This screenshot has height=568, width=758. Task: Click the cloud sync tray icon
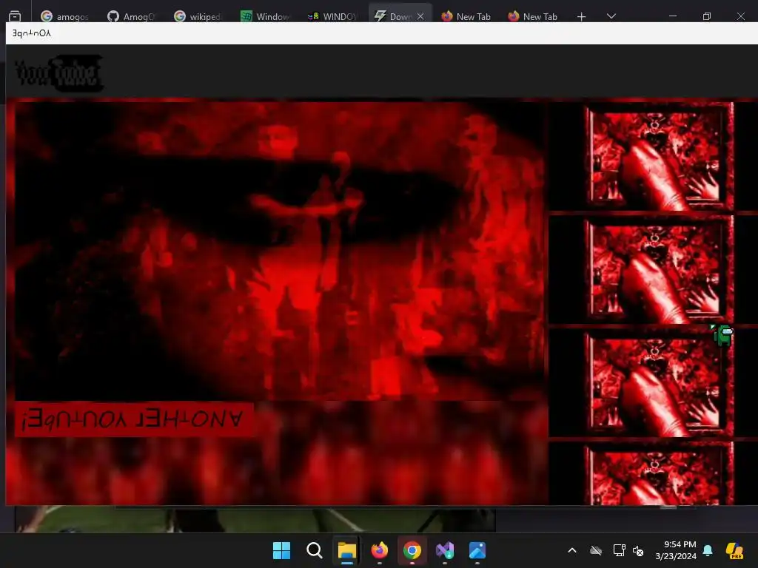click(596, 550)
